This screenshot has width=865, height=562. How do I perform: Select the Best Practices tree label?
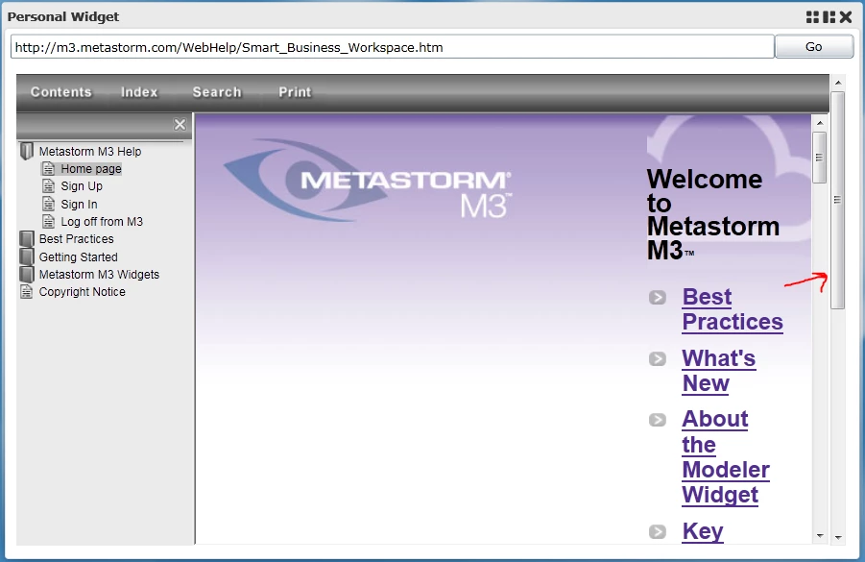[76, 239]
